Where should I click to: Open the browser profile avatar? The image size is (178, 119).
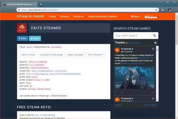170,10
